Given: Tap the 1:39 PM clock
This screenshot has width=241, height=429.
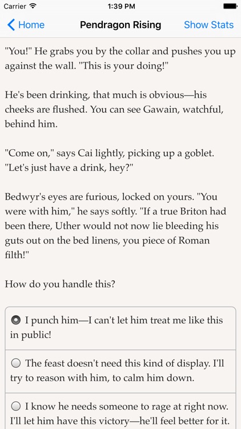Looking at the screenshot, I should point(121,6).
